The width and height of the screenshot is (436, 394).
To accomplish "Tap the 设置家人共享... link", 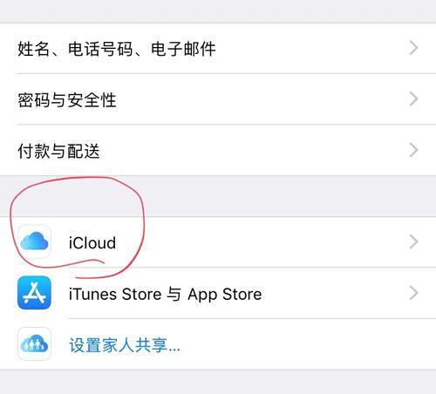I will coord(125,345).
